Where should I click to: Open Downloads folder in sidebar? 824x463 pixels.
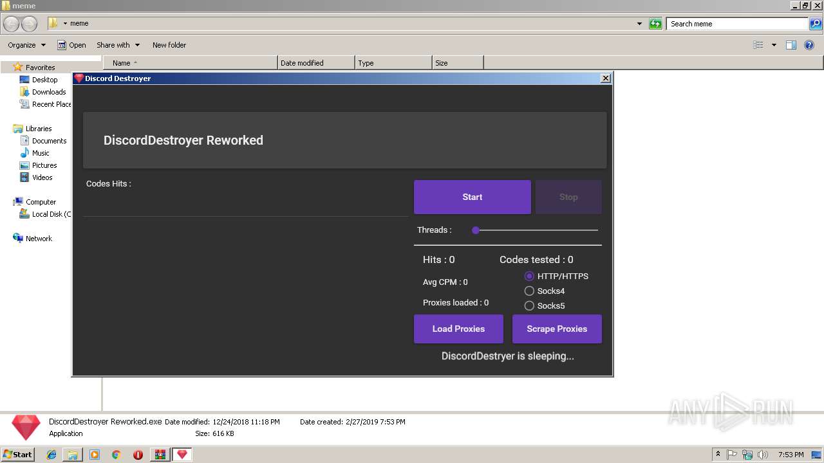point(49,92)
